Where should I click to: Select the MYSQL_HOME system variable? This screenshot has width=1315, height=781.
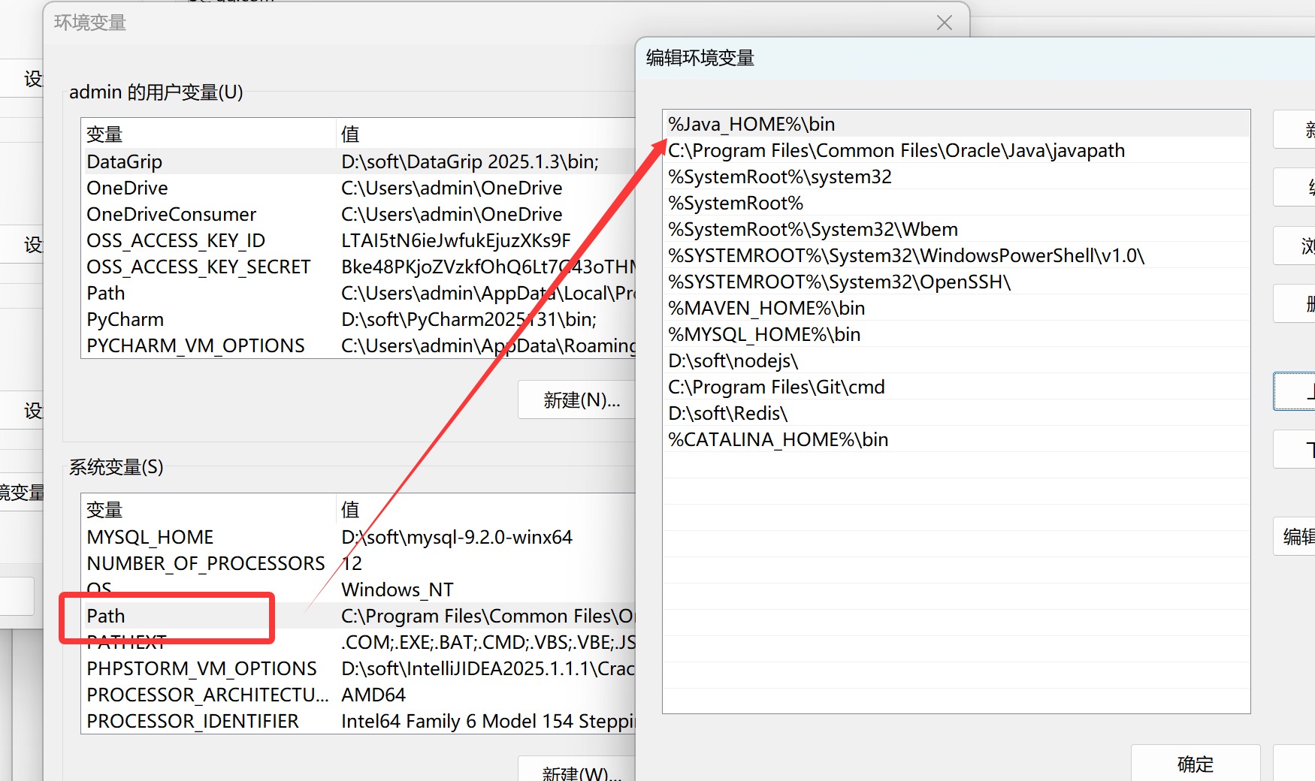pos(150,538)
